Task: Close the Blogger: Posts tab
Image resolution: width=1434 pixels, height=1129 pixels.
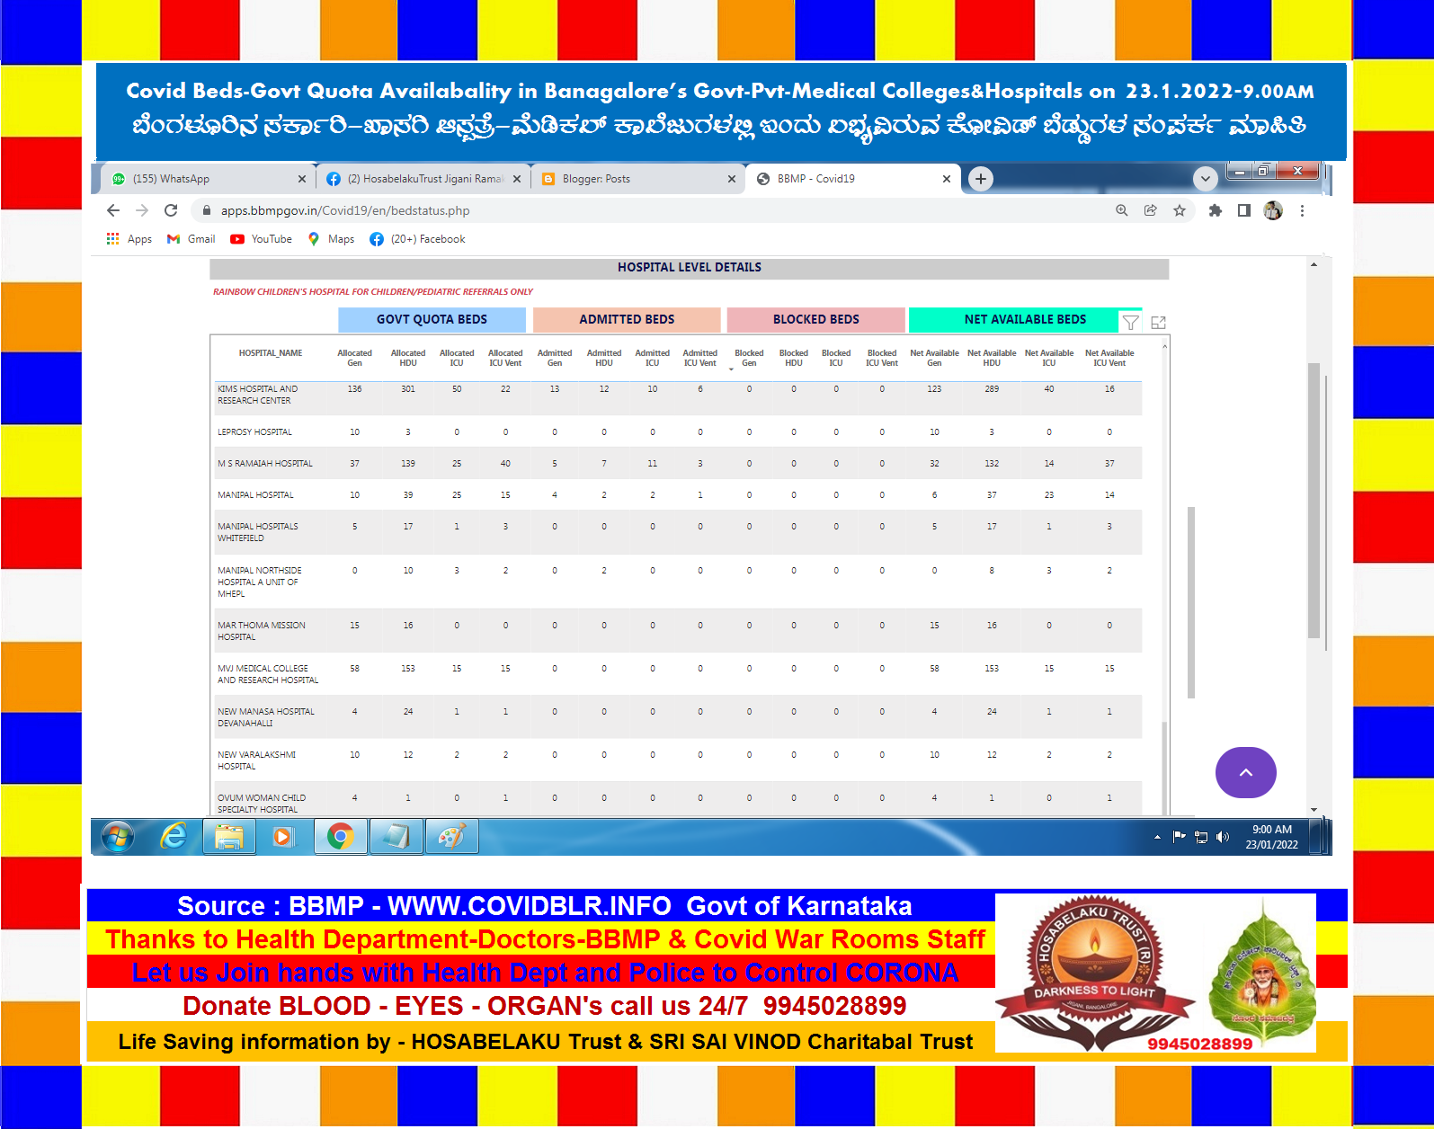Action: [x=732, y=179]
